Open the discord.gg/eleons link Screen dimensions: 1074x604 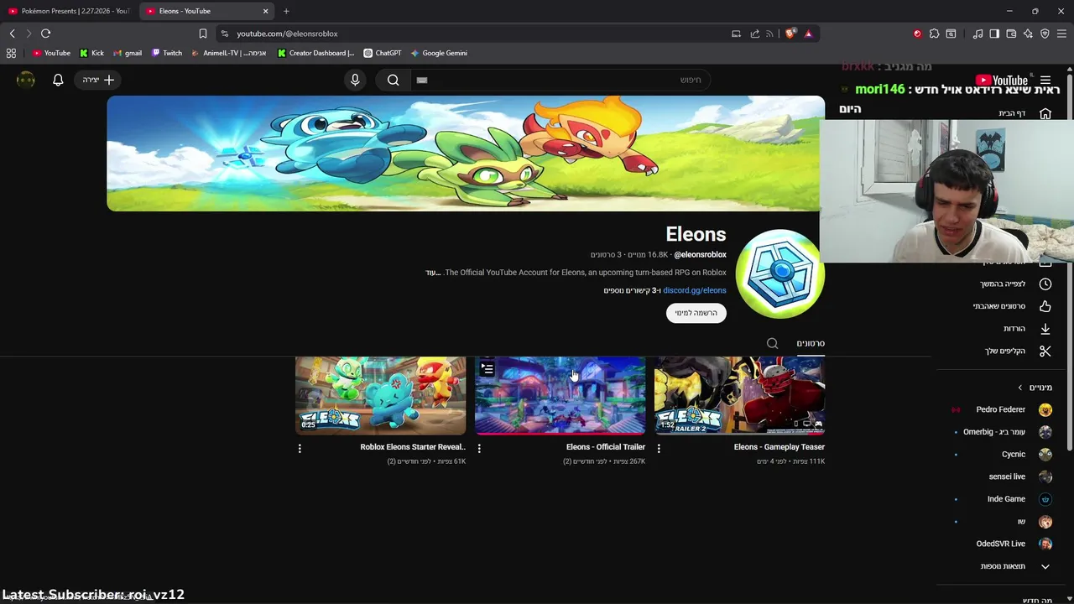click(x=695, y=290)
